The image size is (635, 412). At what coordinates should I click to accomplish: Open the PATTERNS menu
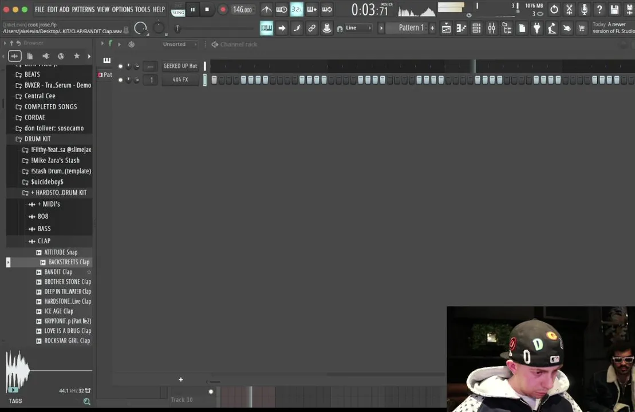(x=83, y=9)
